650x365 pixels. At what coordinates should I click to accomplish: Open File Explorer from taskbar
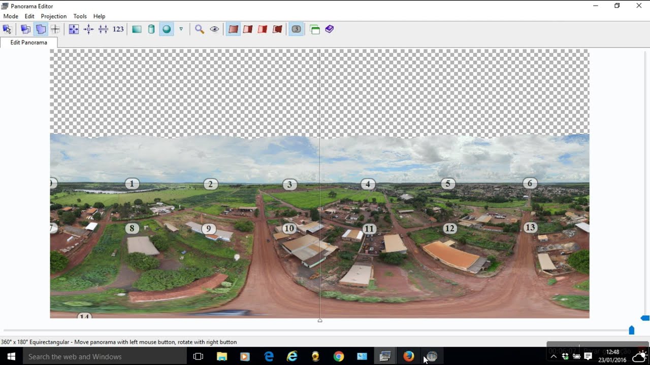coord(222,356)
